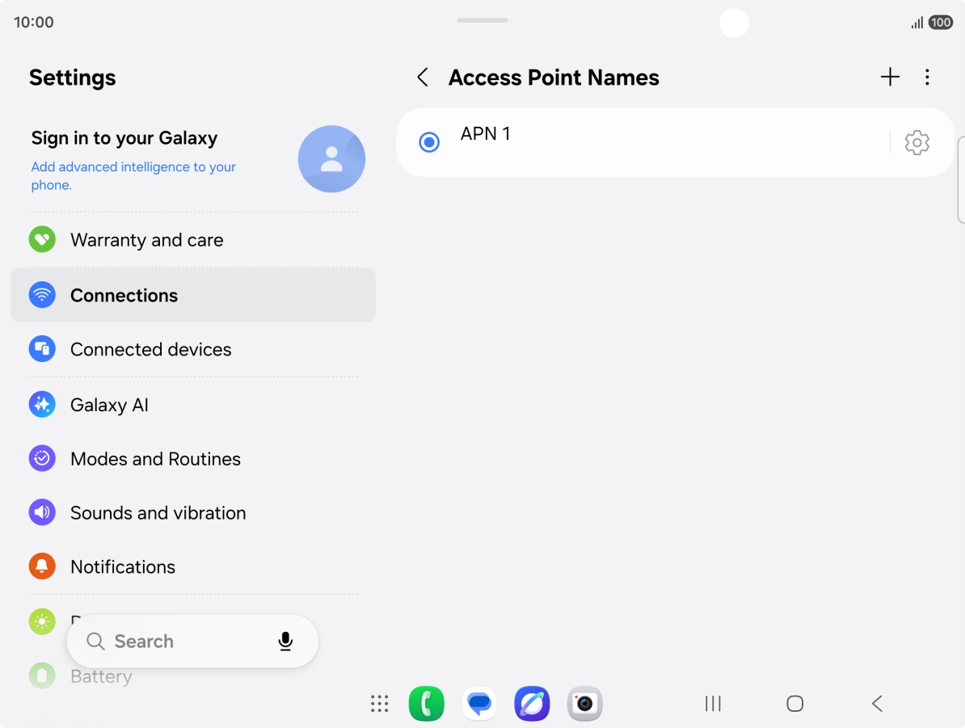Focus the Search settings field
965x728 pixels.
192,642
